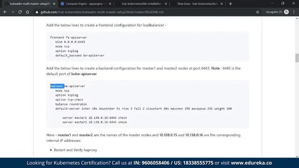Close the k8s-installation tab
Viewport: 299px width, 168px height.
[x=166, y=4]
